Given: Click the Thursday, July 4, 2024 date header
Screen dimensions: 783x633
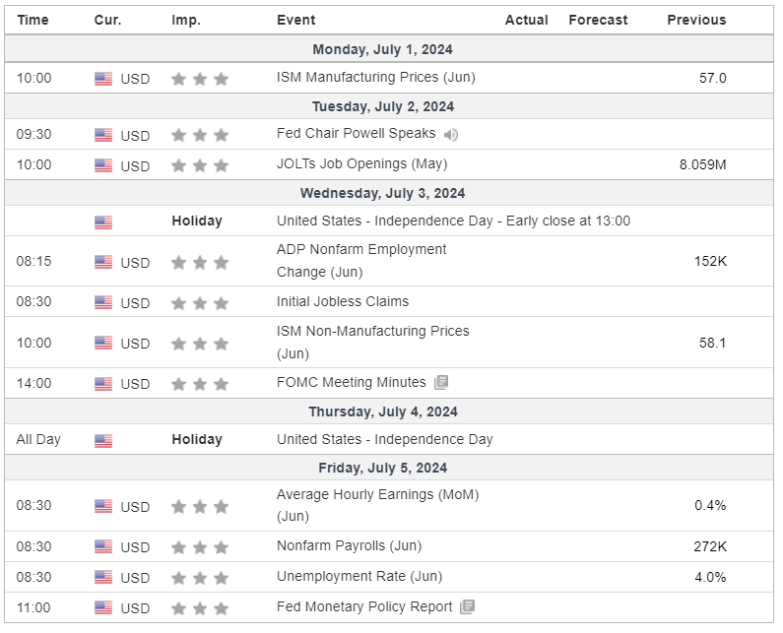Looking at the screenshot, I should [x=383, y=411].
